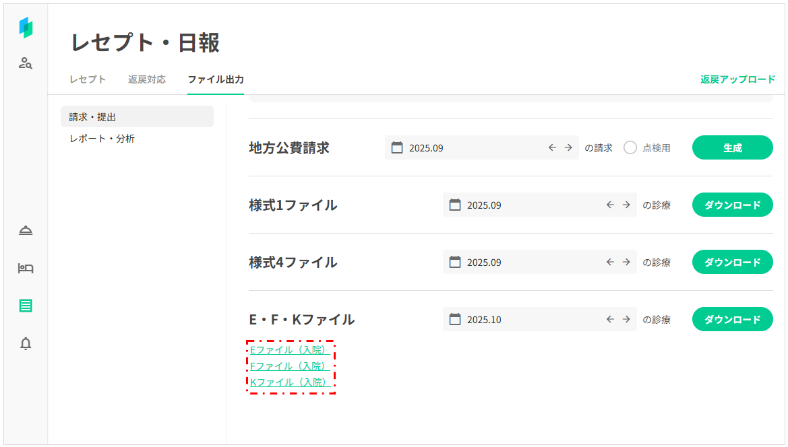Click the patient search icon in sidebar
This screenshot has width=788, height=447.
pyautogui.click(x=26, y=64)
